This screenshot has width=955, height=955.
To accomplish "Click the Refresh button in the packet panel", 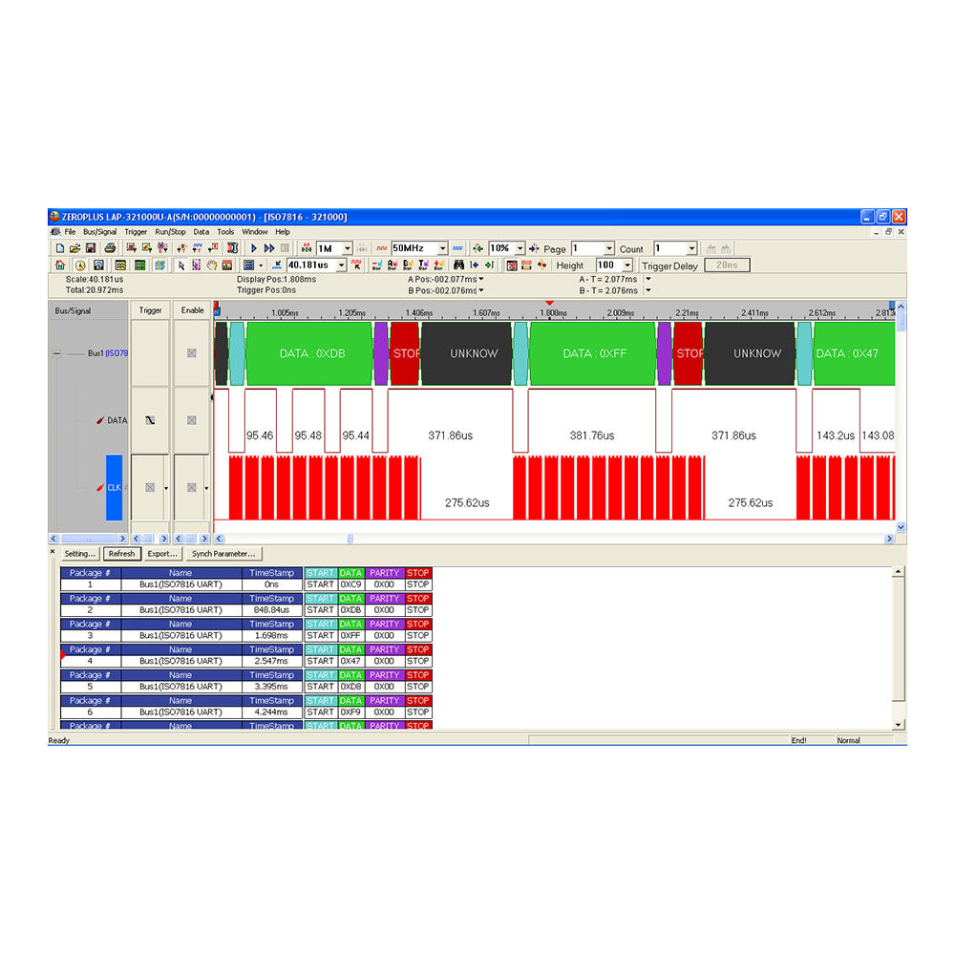I will coord(121,554).
